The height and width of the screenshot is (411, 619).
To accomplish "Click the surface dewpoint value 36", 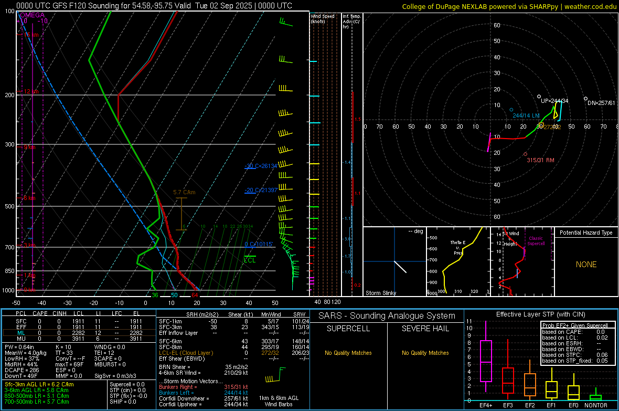I will click(155, 295).
